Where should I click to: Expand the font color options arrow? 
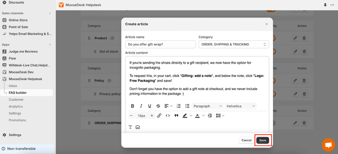pyautogui.click(x=203, y=115)
